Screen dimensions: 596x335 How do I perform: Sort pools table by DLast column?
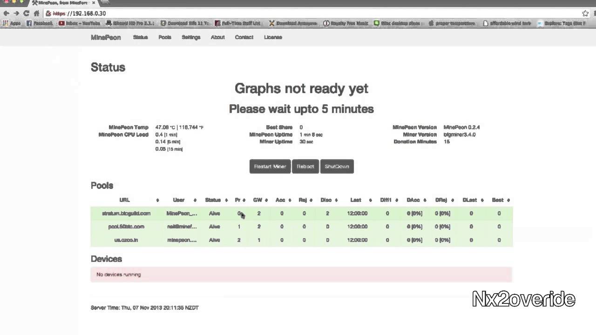(x=470, y=200)
